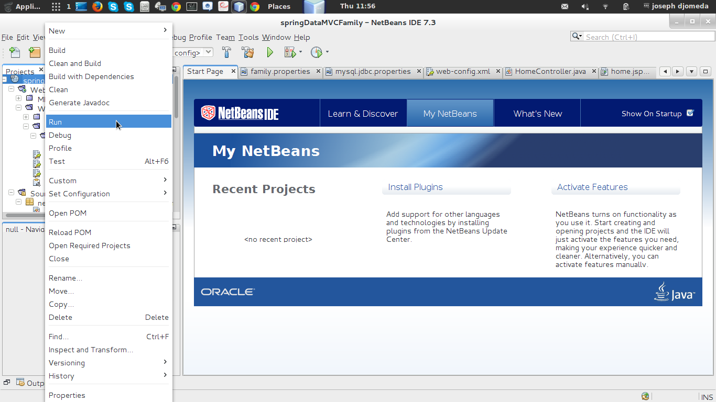Open the Profile Project dropdown arrow
Viewport: 716px width, 402px height.
327,52
